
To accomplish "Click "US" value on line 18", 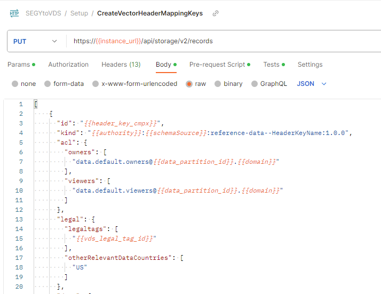I will click(80, 267).
